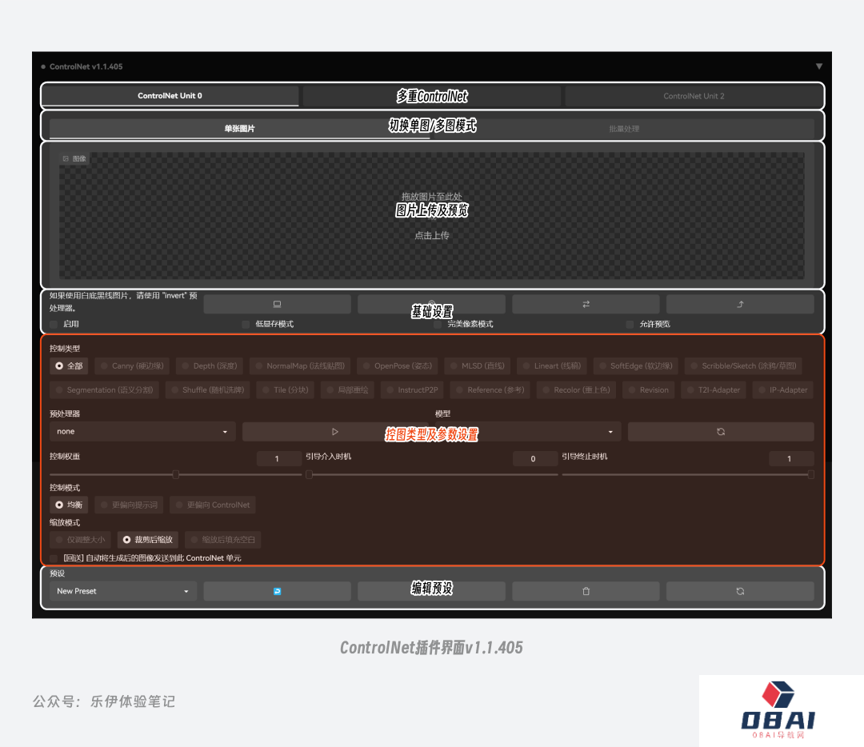Viewport: 864px width, 747px height.
Task: Select Canny (硬边缘) control type
Action: tap(132, 366)
